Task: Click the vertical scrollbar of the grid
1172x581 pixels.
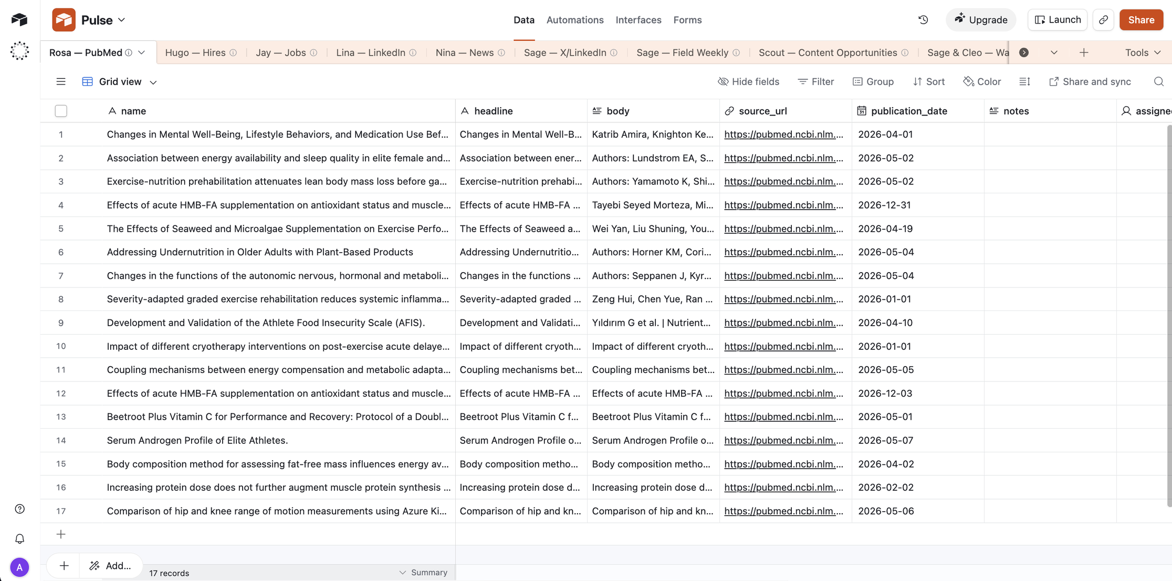Action: 1169,315
